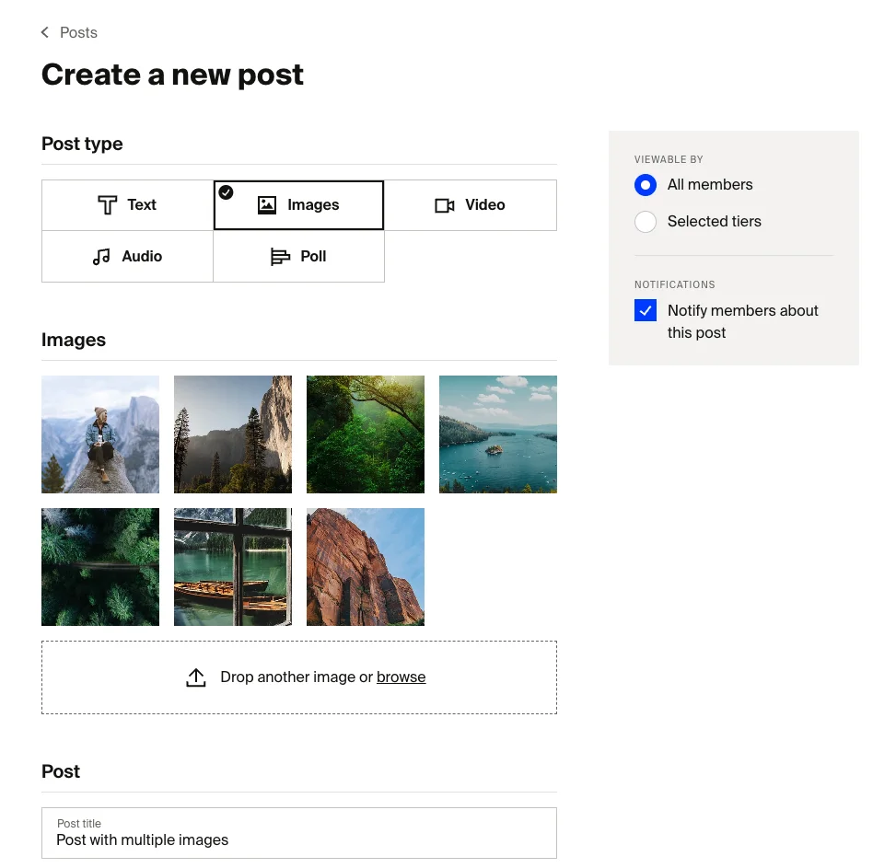Viewport: 896px width, 868px height.
Task: Select the Poll post type icon
Action: [x=279, y=256]
